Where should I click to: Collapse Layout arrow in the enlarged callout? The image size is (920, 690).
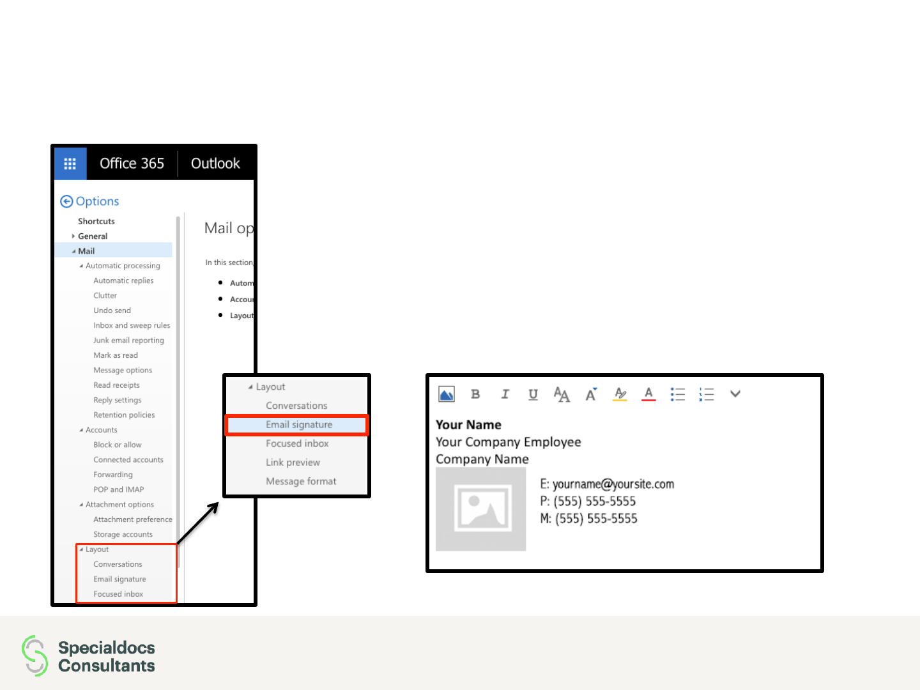(x=250, y=387)
